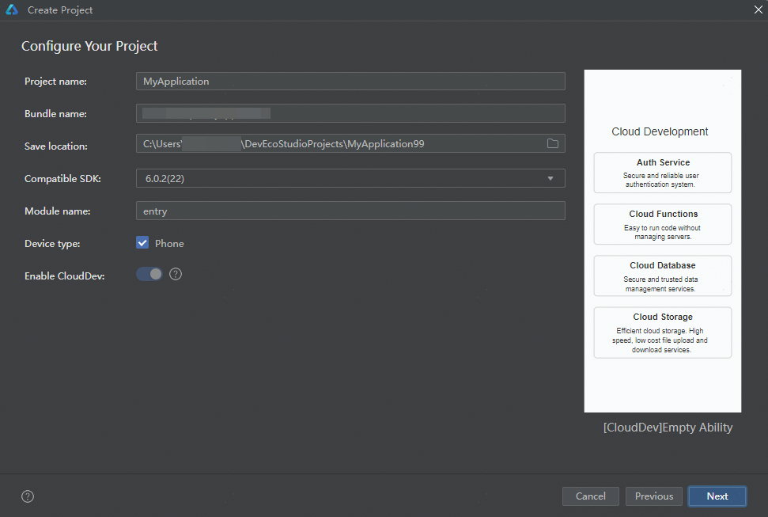The image size is (768, 517).
Task: Open folder browser for Save location
Action: (x=553, y=143)
